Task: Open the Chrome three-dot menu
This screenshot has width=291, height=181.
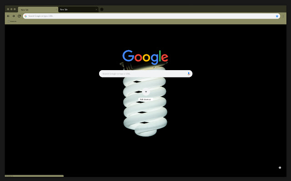Action: pos(283,16)
